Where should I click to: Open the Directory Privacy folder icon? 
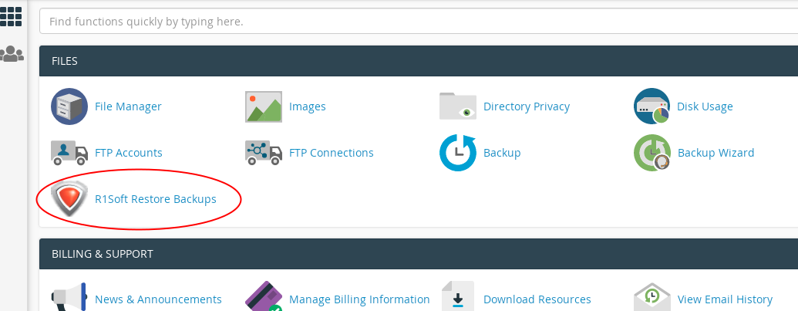(x=458, y=106)
